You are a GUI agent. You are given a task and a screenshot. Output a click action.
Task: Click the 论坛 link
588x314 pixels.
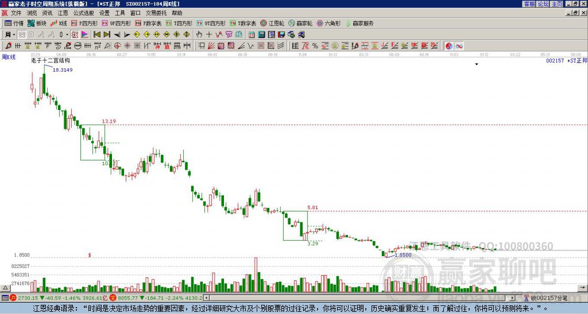(543, 4)
